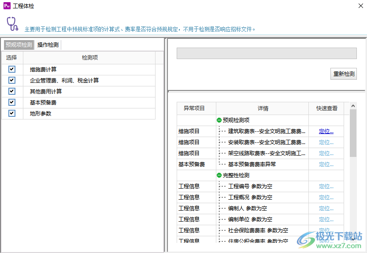Screen dimensions: 367x253
Task: Click the results list scrollbar thumb
Action: (x=353, y=133)
